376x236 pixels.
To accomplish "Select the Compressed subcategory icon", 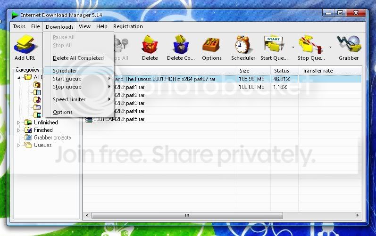I will (37, 84).
